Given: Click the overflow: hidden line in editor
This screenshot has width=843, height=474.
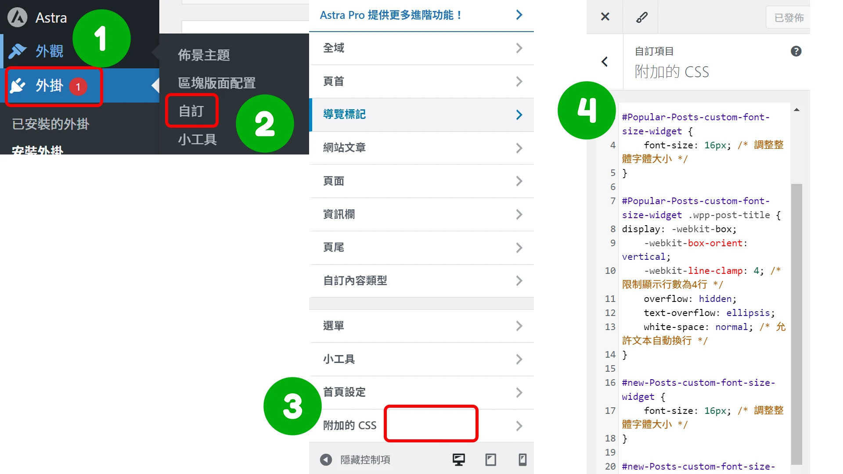Looking at the screenshot, I should coord(690,299).
